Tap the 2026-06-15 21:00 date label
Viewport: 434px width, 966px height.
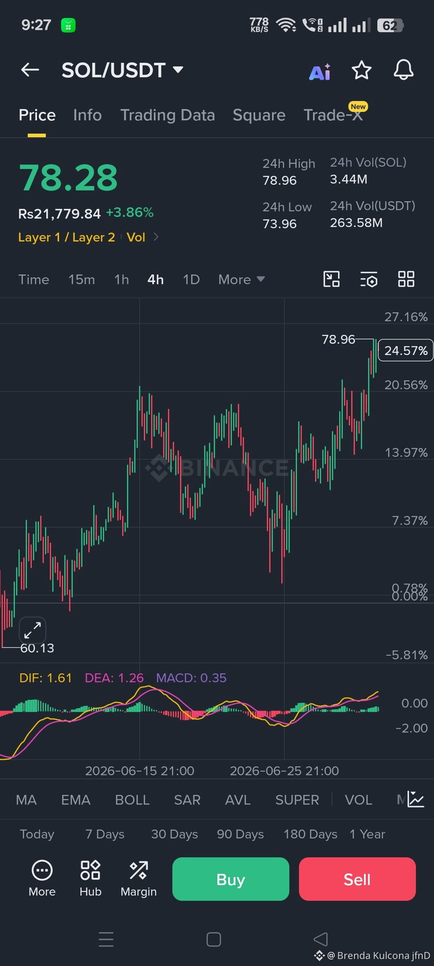click(139, 770)
